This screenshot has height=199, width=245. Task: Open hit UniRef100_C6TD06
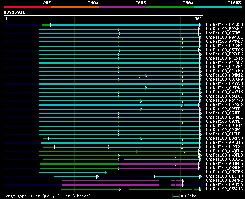point(224,50)
